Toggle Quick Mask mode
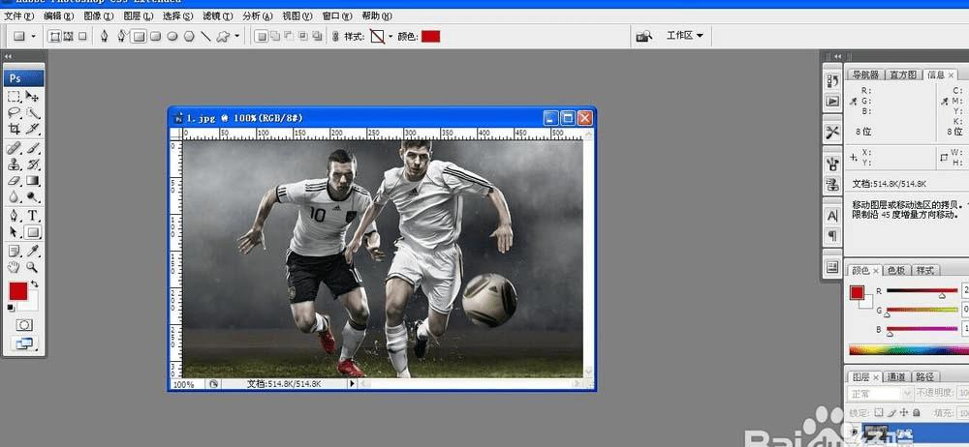This screenshot has width=969, height=447. point(24,325)
